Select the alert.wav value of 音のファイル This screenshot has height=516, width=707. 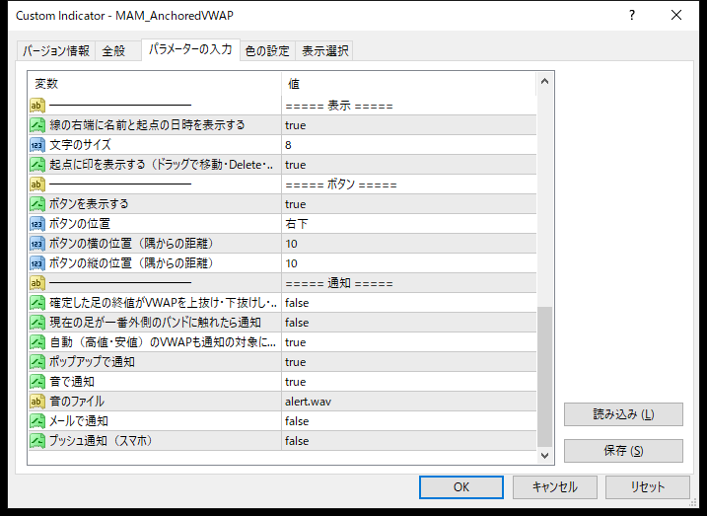[x=409, y=402]
